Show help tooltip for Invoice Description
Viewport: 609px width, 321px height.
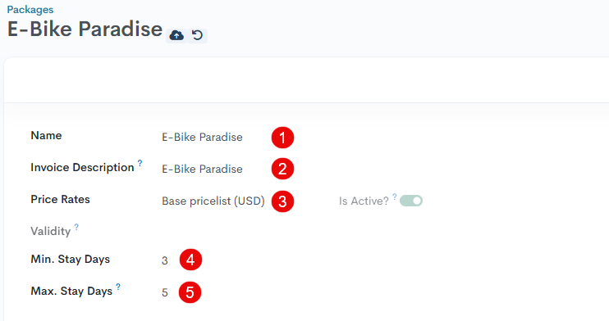[140, 163]
